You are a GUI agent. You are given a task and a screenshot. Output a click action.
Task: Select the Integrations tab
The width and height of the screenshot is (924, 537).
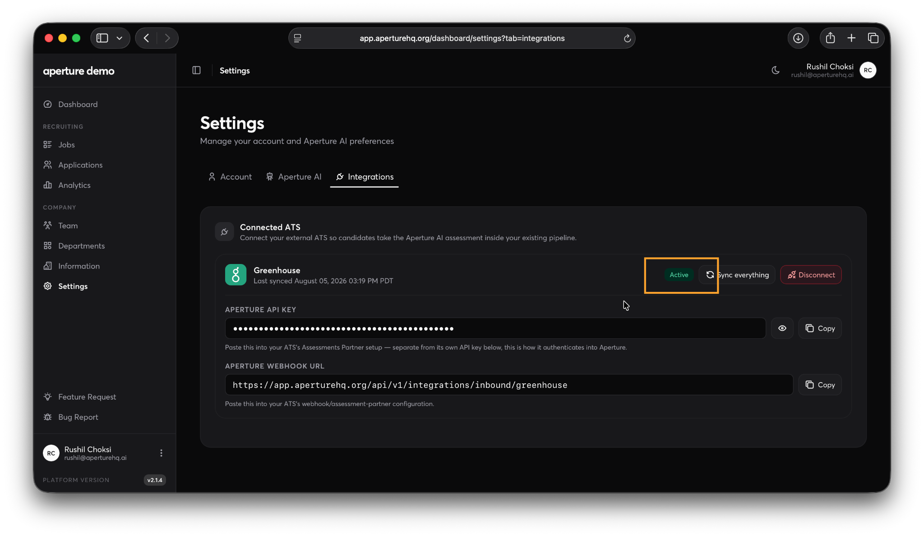(365, 177)
